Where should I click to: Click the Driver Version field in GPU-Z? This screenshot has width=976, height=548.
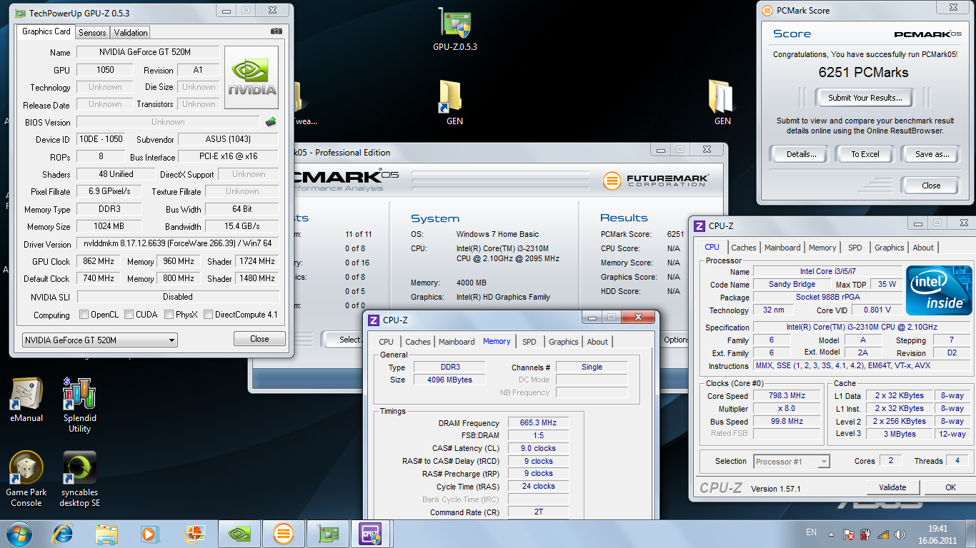[177, 243]
